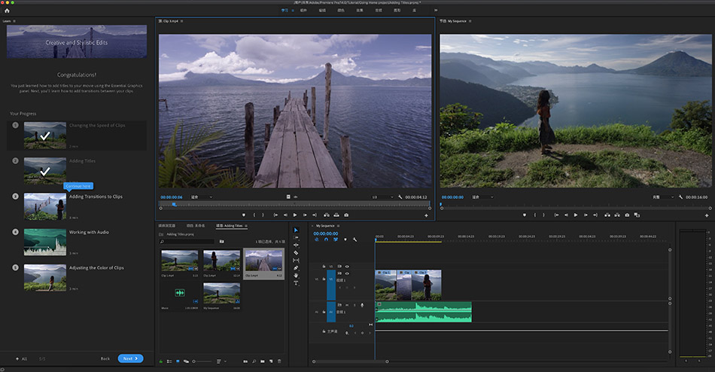Open Adjusting the Color of Clips tutorial
This screenshot has width=715, height=372.
pos(77,278)
